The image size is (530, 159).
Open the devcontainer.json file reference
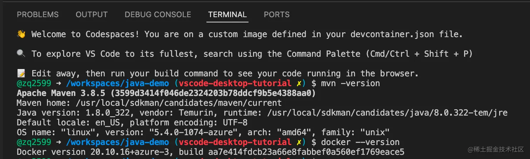pyautogui.click(x=392, y=34)
